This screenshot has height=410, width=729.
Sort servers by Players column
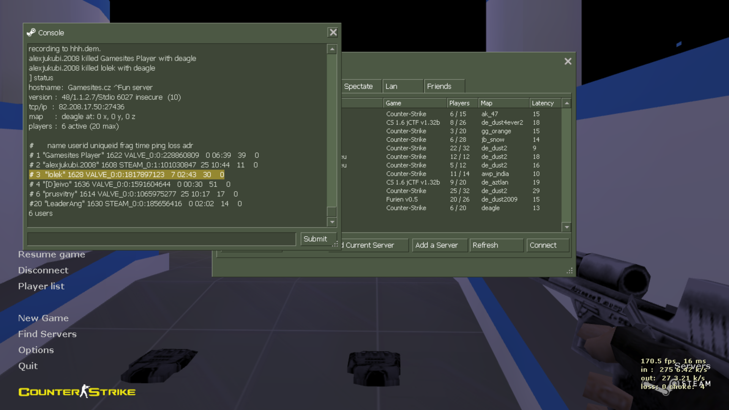461,103
